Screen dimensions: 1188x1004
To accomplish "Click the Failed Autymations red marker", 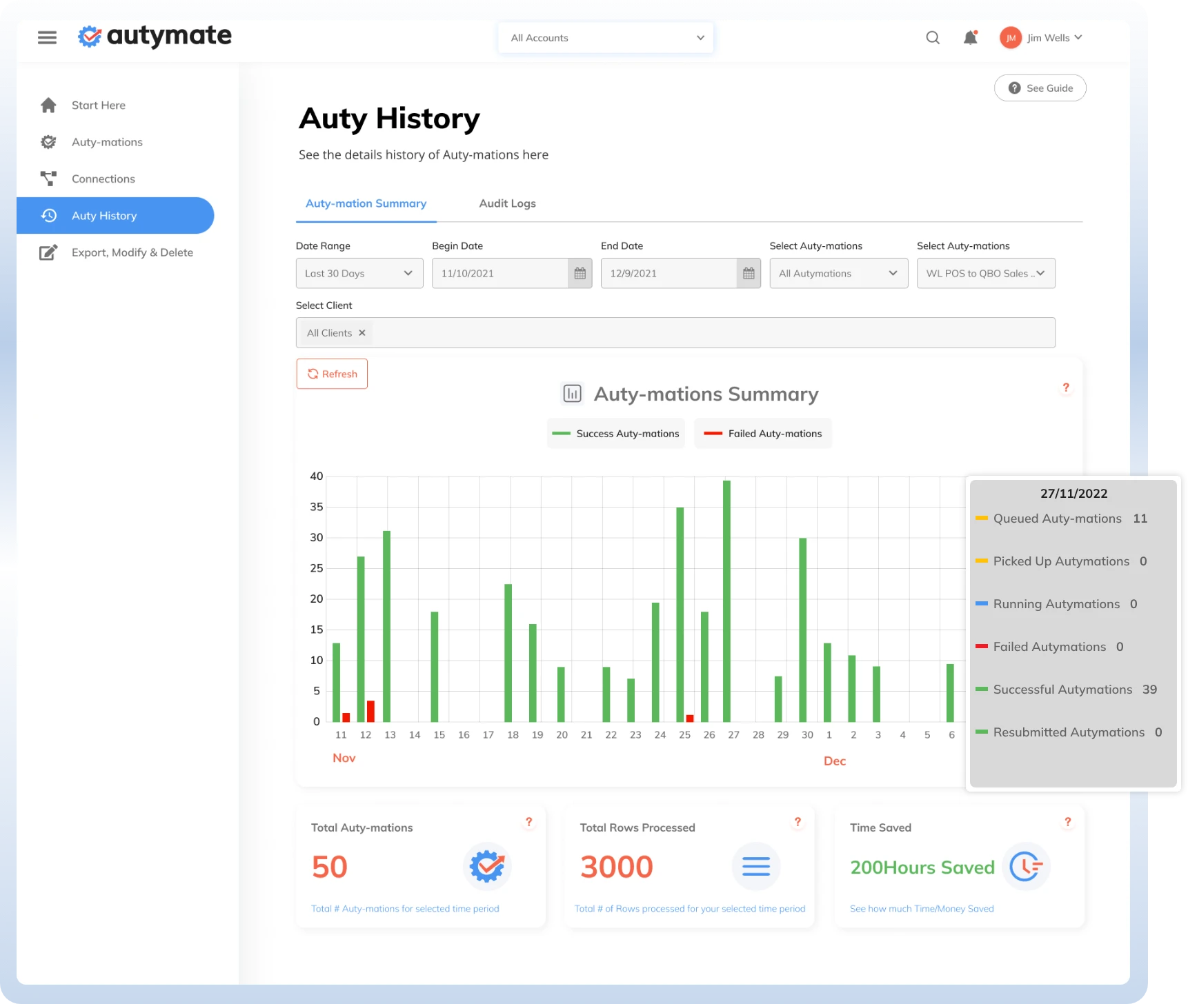I will tap(982, 646).
